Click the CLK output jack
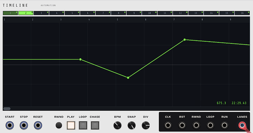This screenshot has width=253, height=133. point(168,125)
